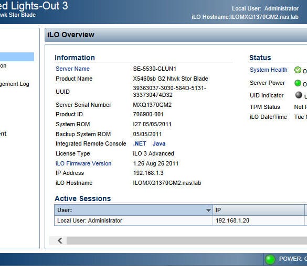Viewport: 307px width, 266px height.
Task: Click the left scroll arrow on horizontal scrollbar
Action: 60,240
